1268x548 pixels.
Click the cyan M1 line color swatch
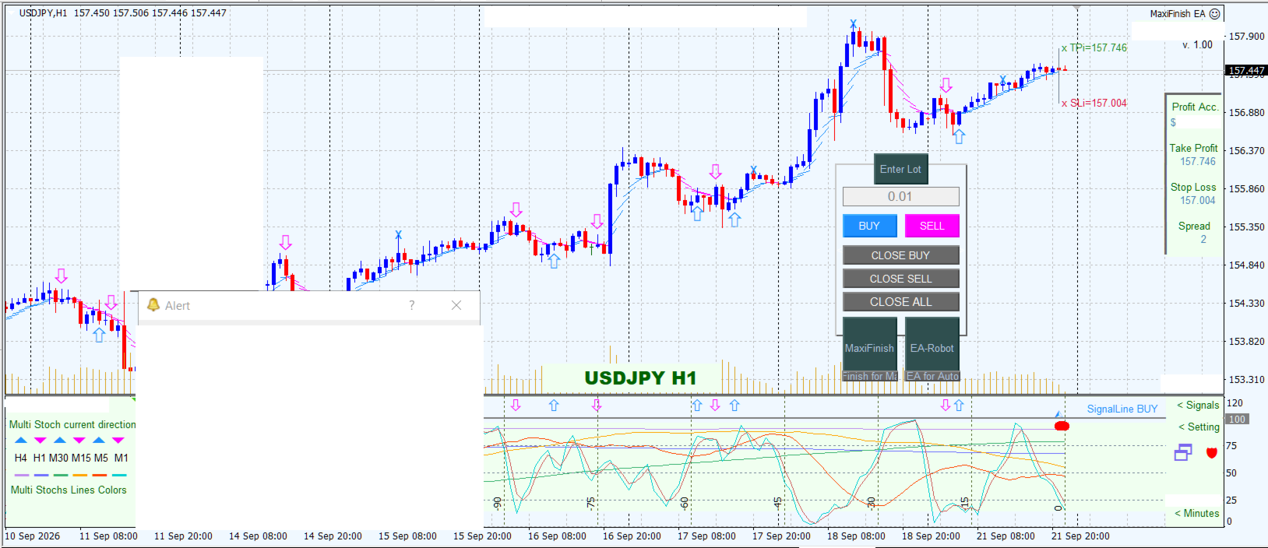pos(119,475)
